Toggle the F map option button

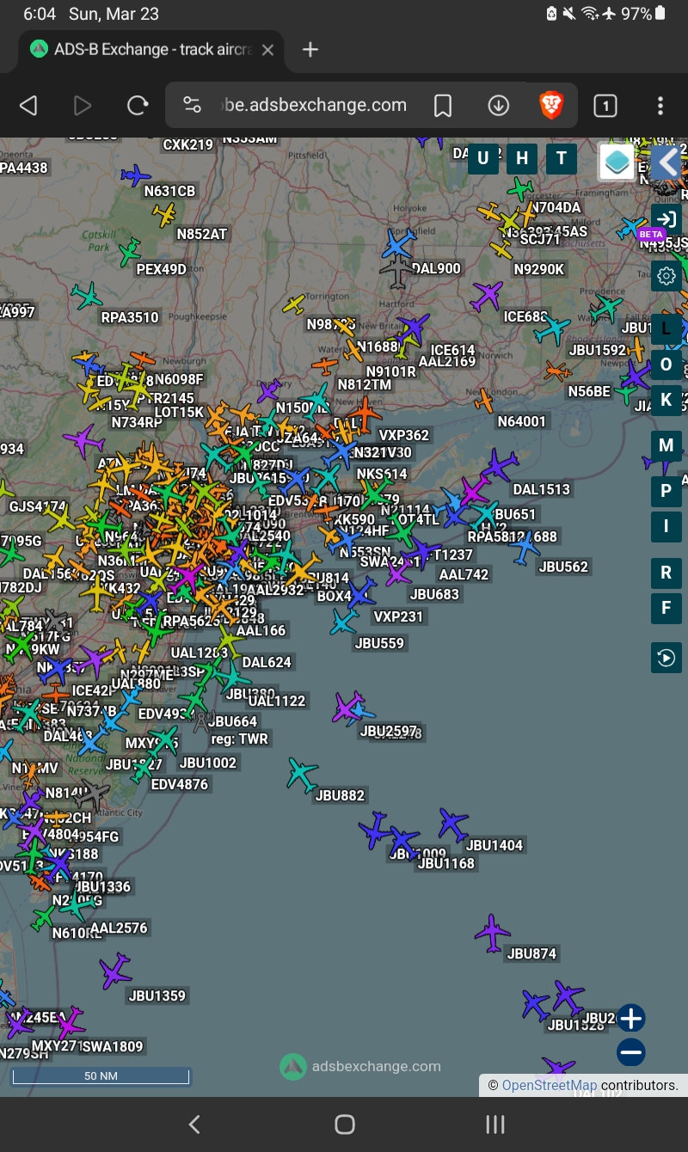pos(666,609)
